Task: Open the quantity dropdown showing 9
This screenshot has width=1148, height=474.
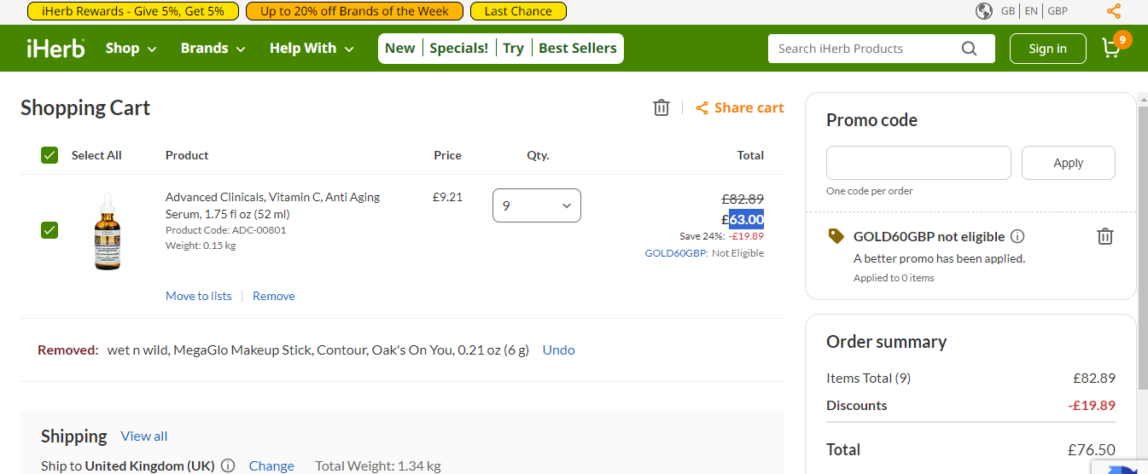Action: coord(537,205)
